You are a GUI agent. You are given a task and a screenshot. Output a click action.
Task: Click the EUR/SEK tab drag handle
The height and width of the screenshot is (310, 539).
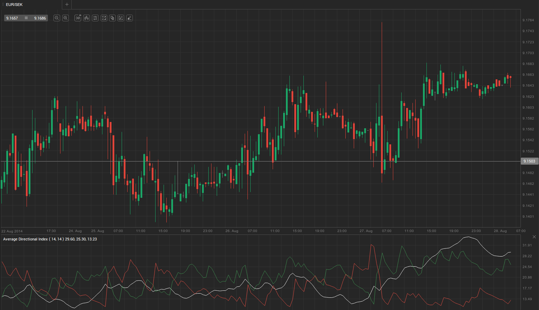tap(3, 5)
